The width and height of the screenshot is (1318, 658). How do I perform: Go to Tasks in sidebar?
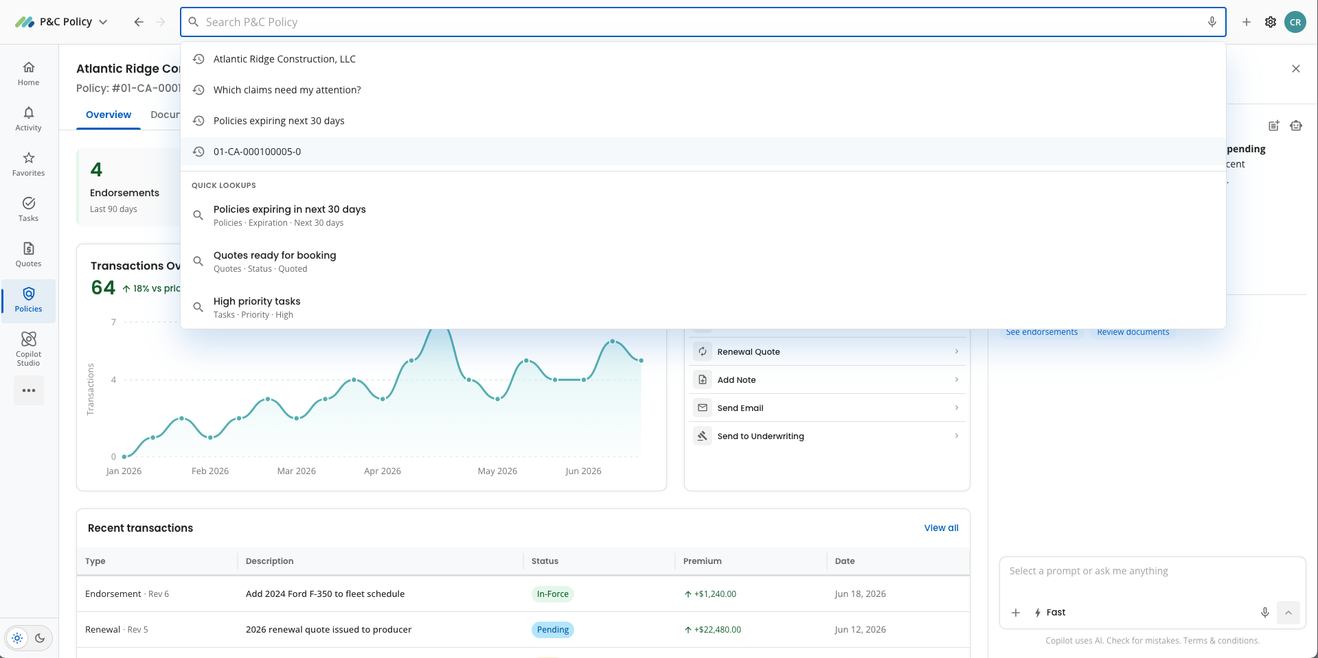[28, 209]
